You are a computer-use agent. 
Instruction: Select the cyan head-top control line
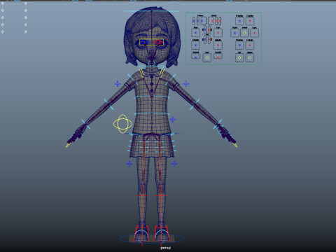152,11
